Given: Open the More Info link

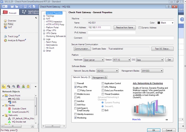Looking at the screenshot, I should [137, 120].
